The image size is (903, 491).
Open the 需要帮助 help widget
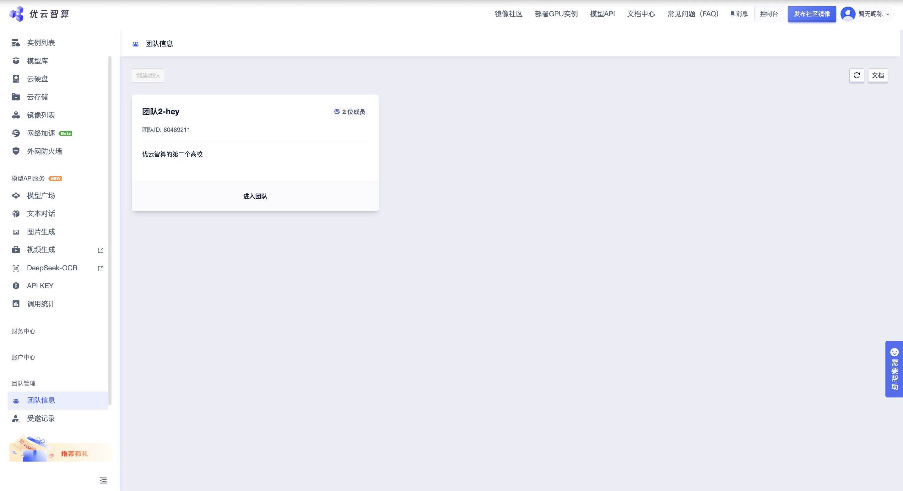[894, 369]
